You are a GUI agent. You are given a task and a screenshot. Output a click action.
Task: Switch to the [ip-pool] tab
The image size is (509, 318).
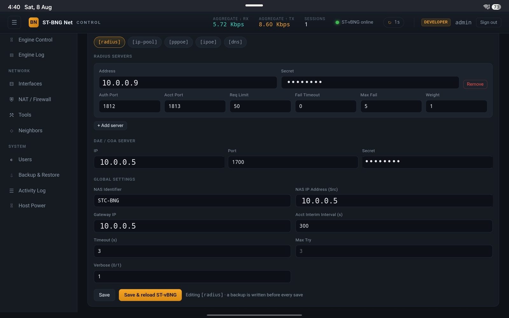tap(144, 42)
